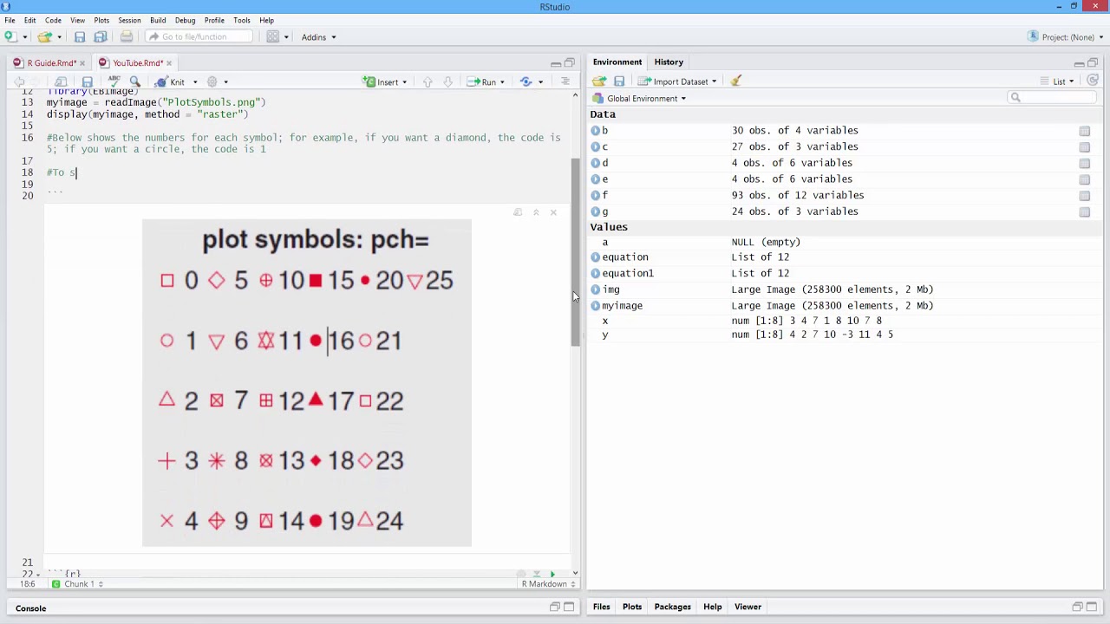Maximize the source editor pane
This screenshot has height=624, width=1110.
pyautogui.click(x=570, y=62)
